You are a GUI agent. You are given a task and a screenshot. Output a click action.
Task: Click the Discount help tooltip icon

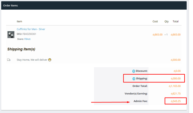pyautogui.click(x=134, y=71)
